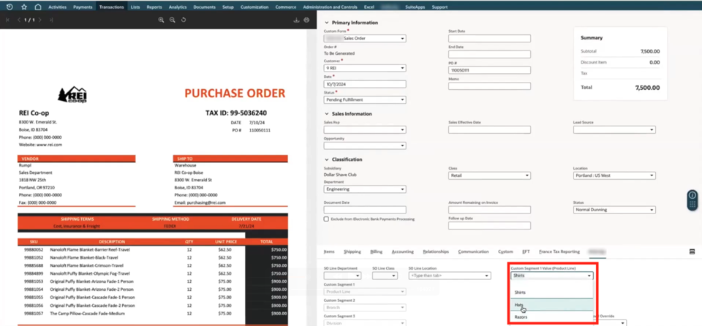This screenshot has width=702, height=326.
Task: Click the subtab layout icon beside the tabs
Action: [x=692, y=251]
